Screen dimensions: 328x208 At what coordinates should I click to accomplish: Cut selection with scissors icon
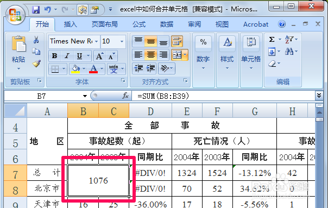click(36, 39)
